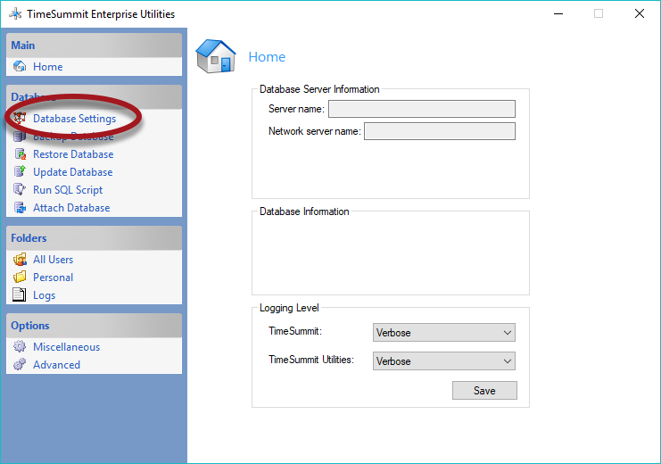Click the Database Settings gear icon
This screenshot has height=464, width=661.
20,118
